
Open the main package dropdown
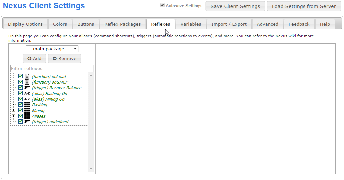tap(52, 49)
